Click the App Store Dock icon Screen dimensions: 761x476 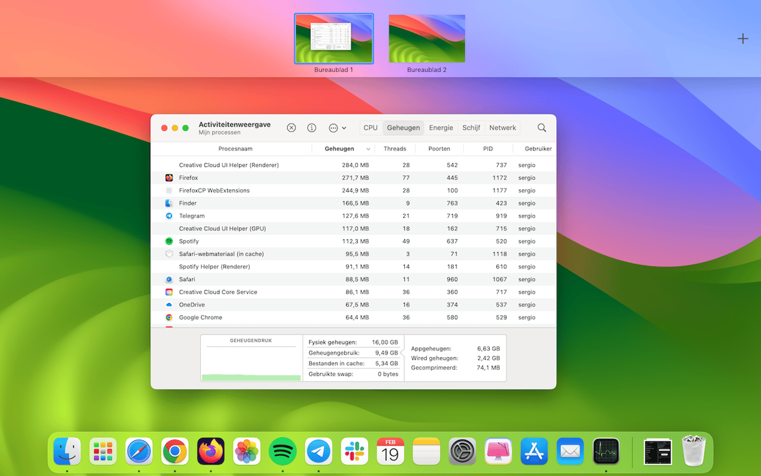pos(534,451)
